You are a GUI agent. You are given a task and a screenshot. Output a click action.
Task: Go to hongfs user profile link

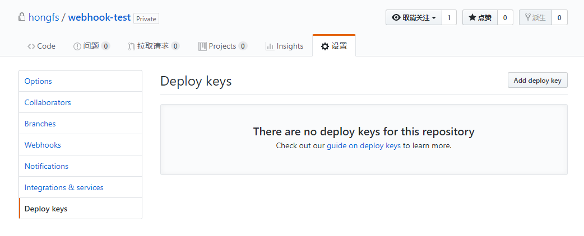44,17
